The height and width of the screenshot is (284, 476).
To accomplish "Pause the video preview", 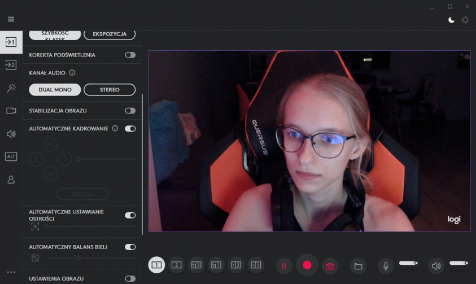I will [x=284, y=266].
